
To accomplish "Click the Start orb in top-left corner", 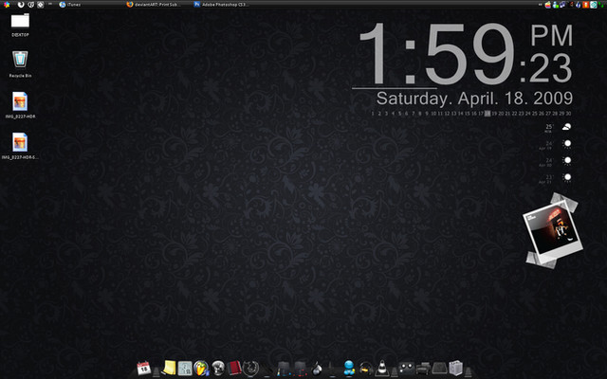I will 6,5.
